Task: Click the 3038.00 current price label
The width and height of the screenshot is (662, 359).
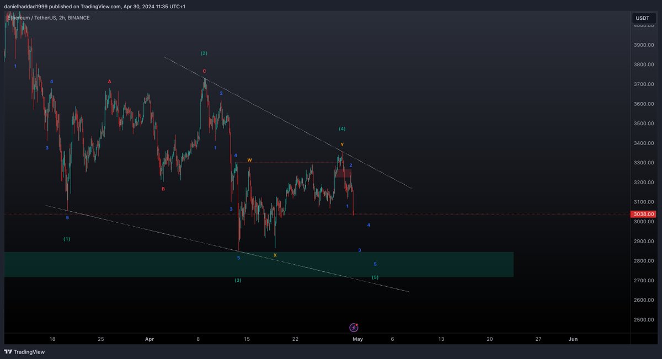Action: [x=644, y=214]
